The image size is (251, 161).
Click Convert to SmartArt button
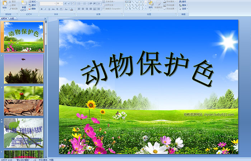point(112,9)
